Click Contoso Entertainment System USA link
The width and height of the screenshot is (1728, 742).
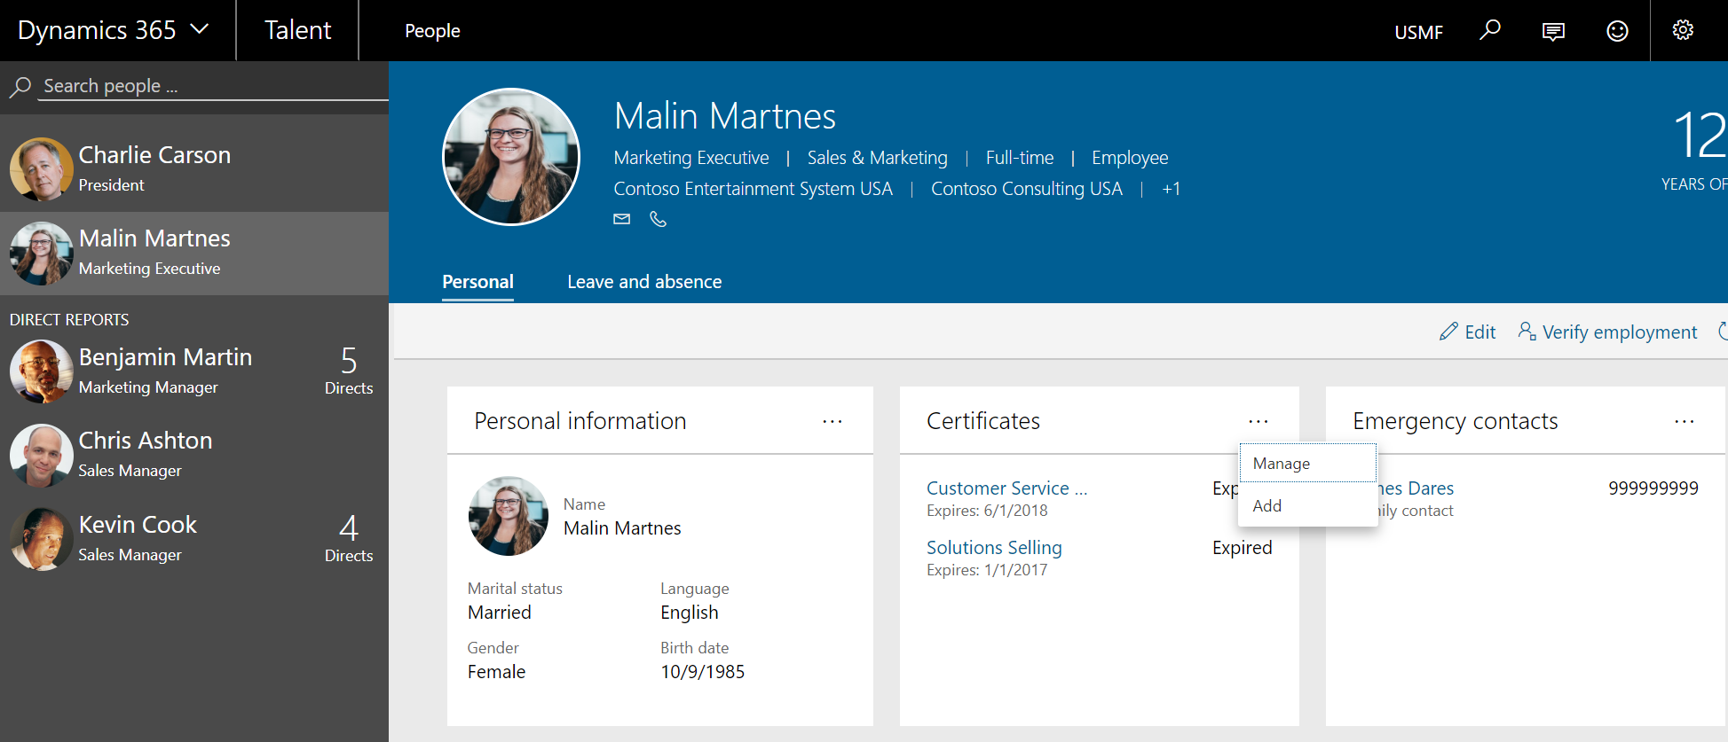[x=753, y=189]
